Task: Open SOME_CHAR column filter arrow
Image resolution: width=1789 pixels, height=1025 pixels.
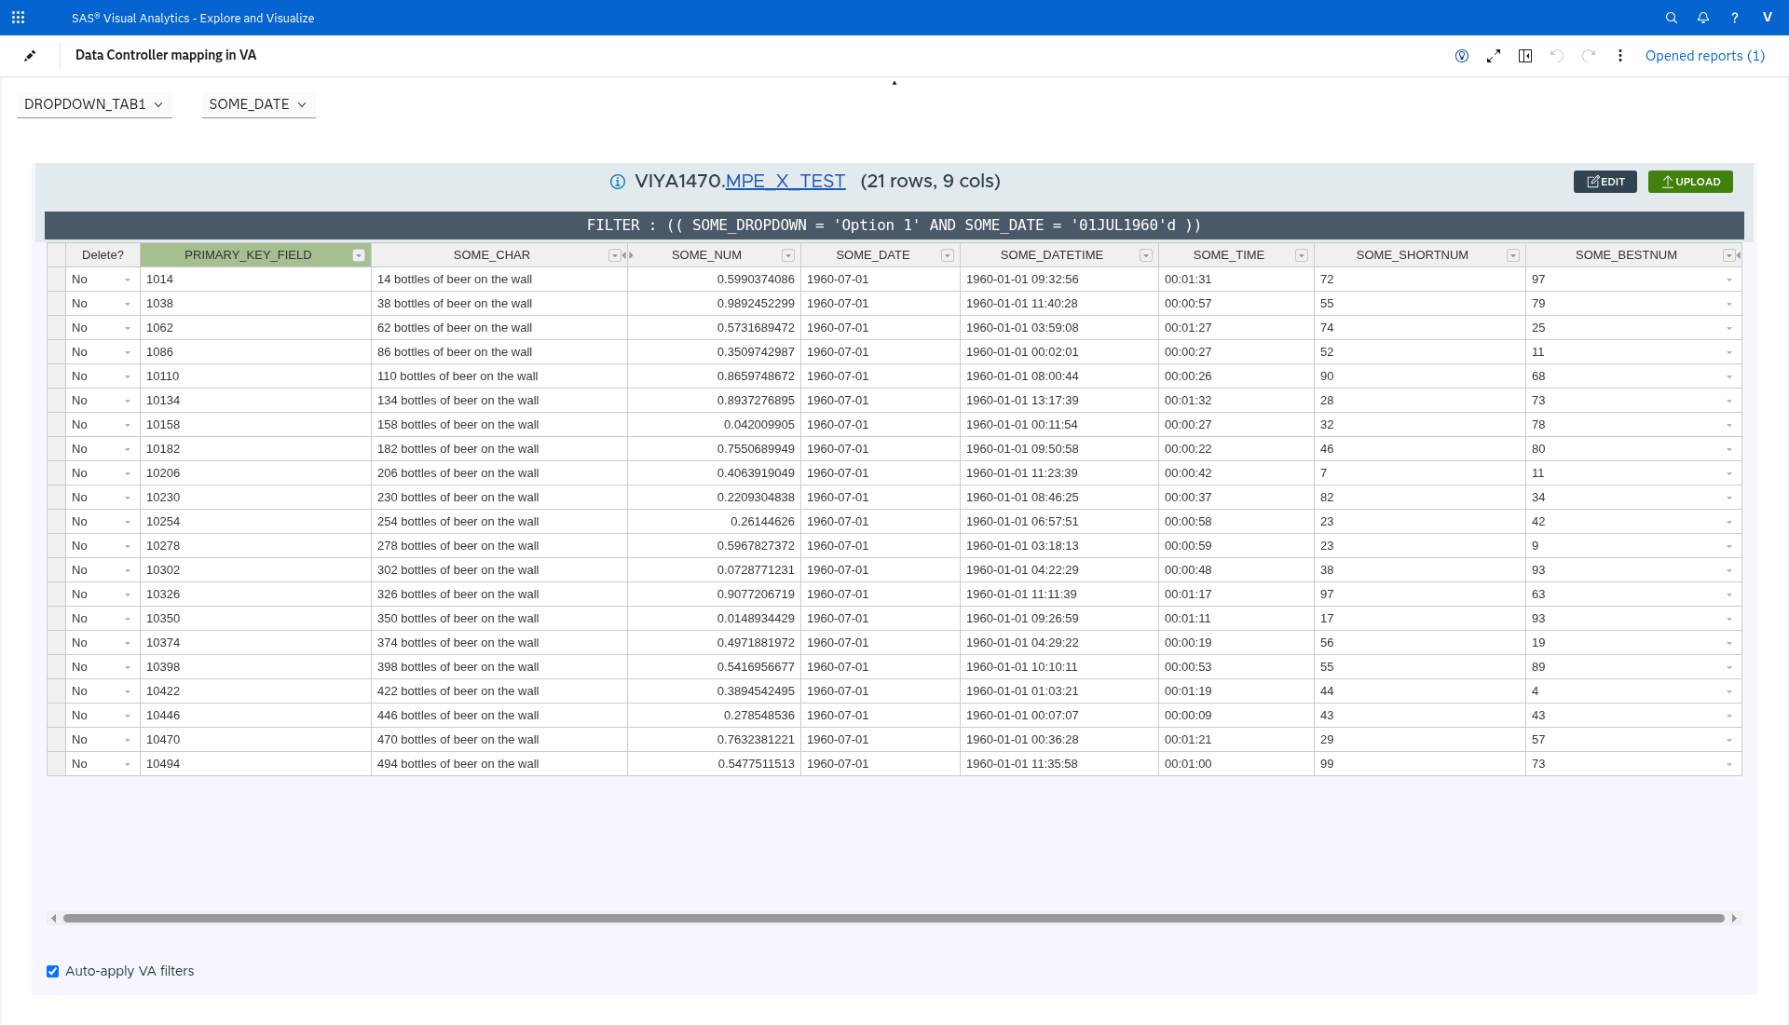Action: [615, 255]
